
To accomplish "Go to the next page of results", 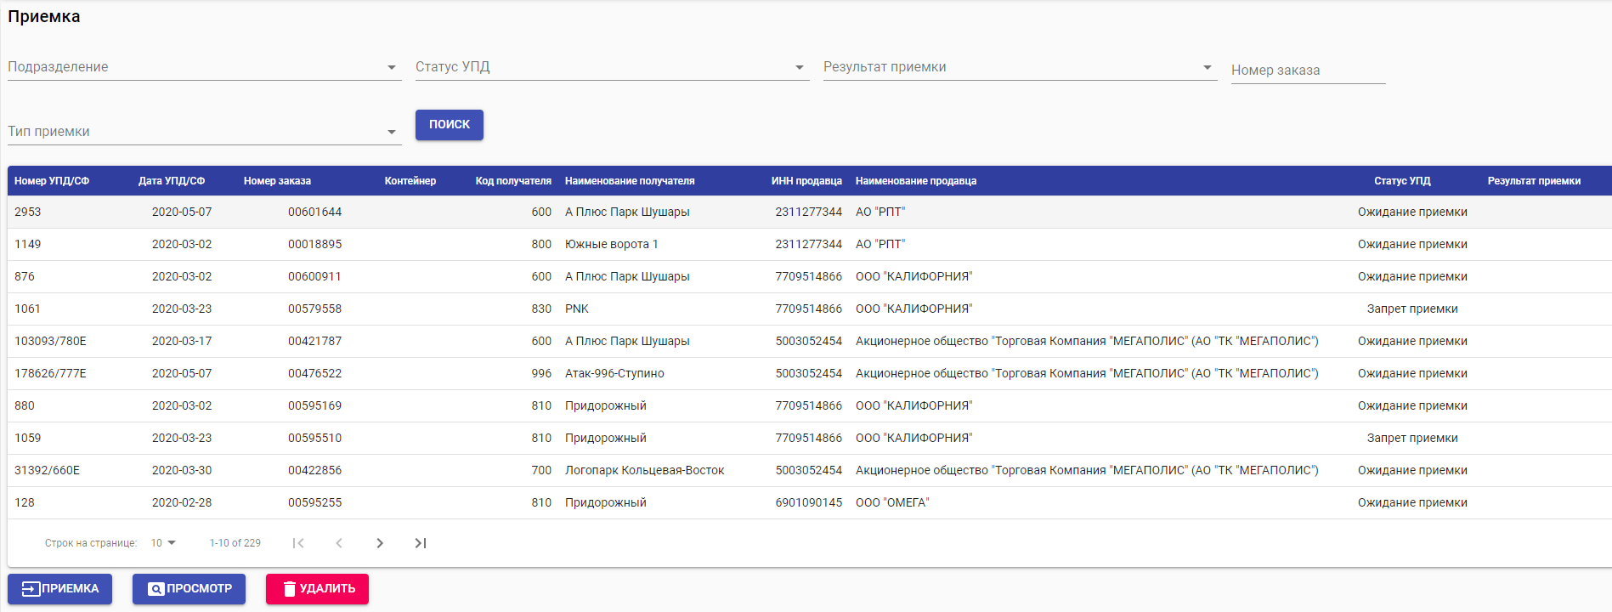I will 380,543.
